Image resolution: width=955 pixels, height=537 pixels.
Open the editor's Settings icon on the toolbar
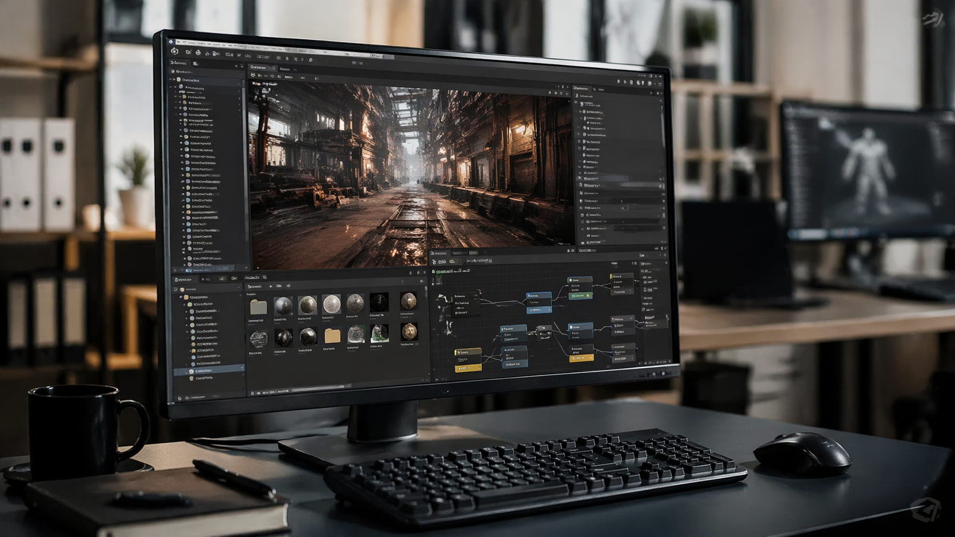310,60
